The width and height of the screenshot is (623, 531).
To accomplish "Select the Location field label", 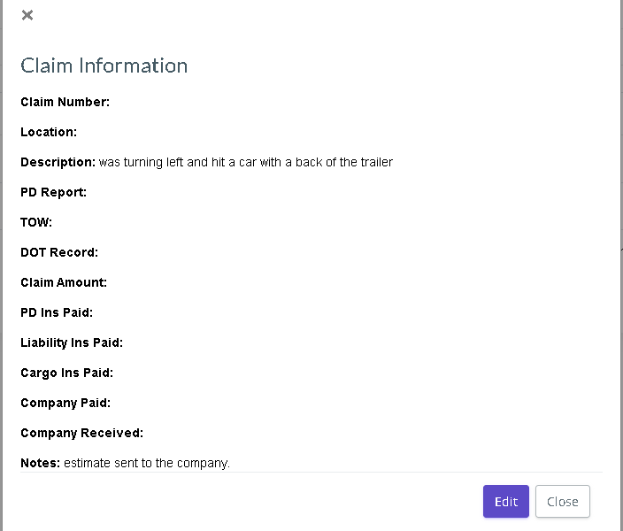I will click(49, 132).
